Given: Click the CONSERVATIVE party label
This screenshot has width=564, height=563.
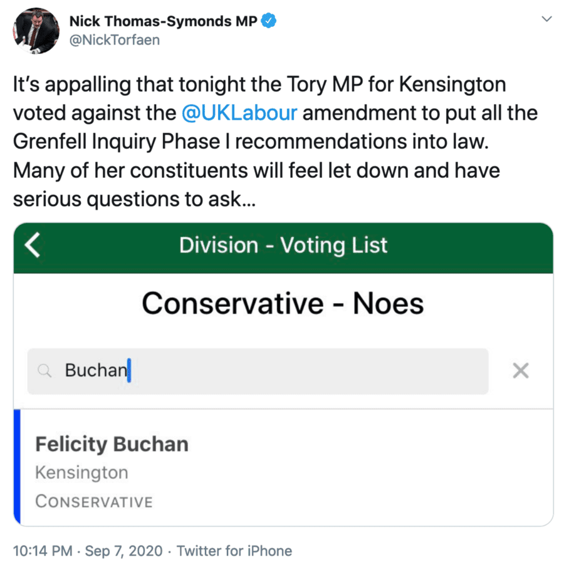Looking at the screenshot, I should (94, 502).
